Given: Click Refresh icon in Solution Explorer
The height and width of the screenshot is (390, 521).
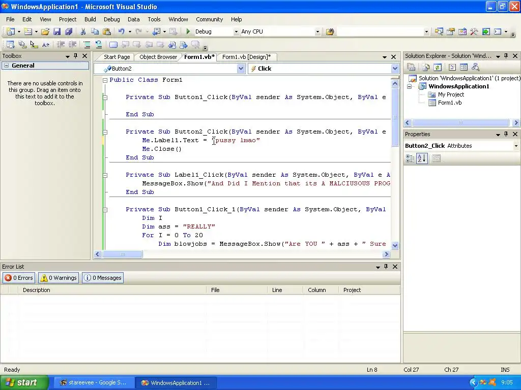Looking at the screenshot, I should (x=437, y=68).
